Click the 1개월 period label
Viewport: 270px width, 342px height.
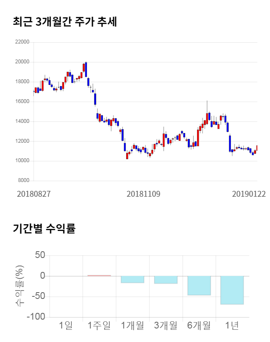(132, 326)
